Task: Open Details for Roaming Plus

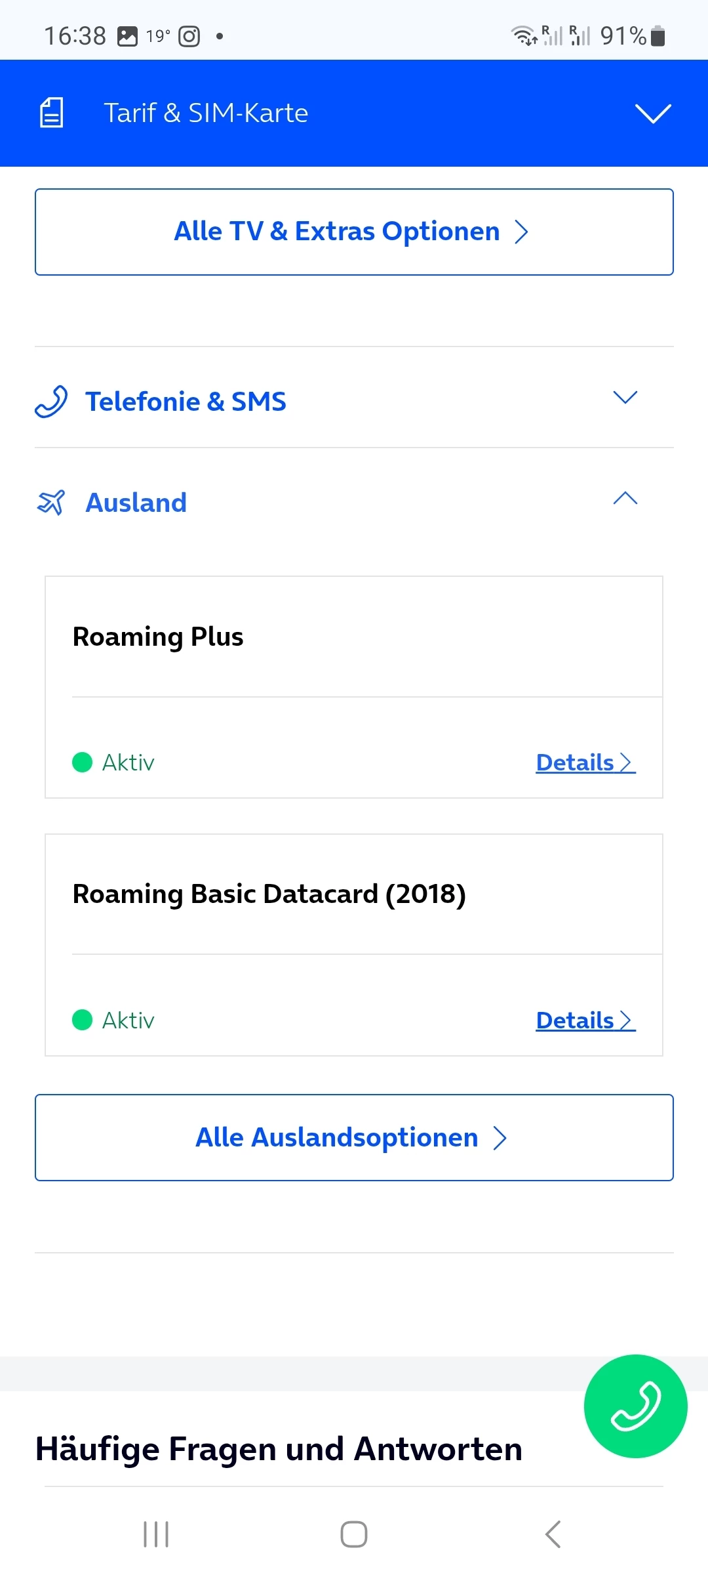Action: (585, 763)
